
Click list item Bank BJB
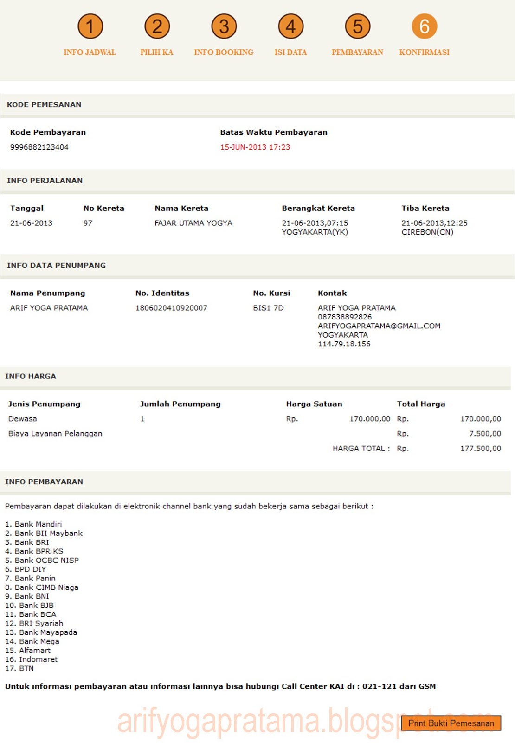[x=36, y=606]
